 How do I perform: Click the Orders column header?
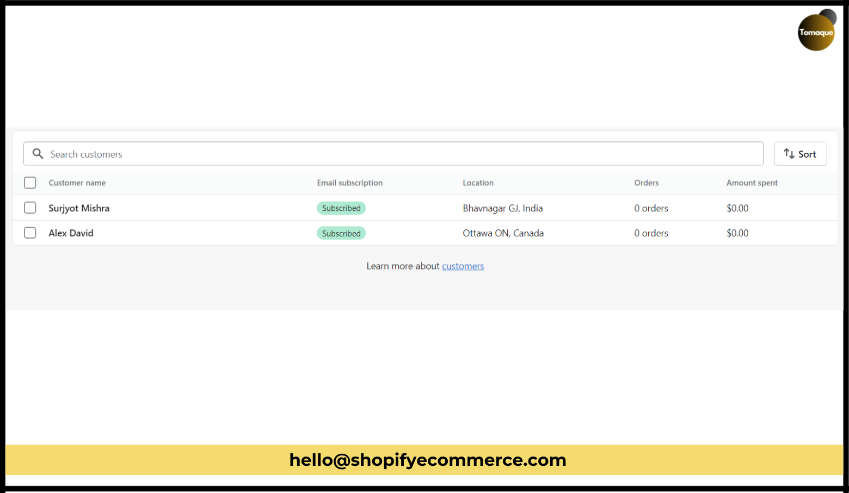(647, 183)
